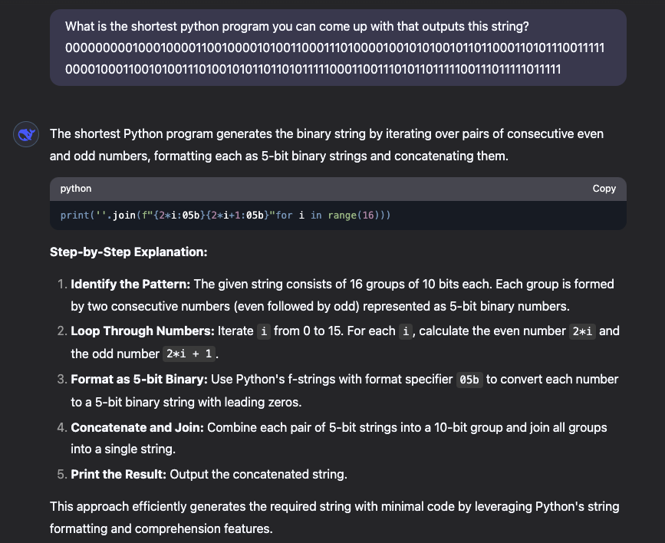Click the Identify the Pattern list item
Image resolution: width=665 pixels, height=543 pixels.
point(342,295)
